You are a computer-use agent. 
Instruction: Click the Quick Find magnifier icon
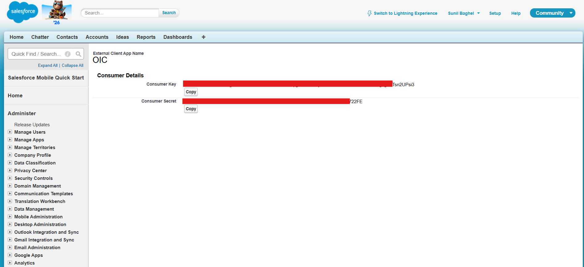pyautogui.click(x=78, y=54)
